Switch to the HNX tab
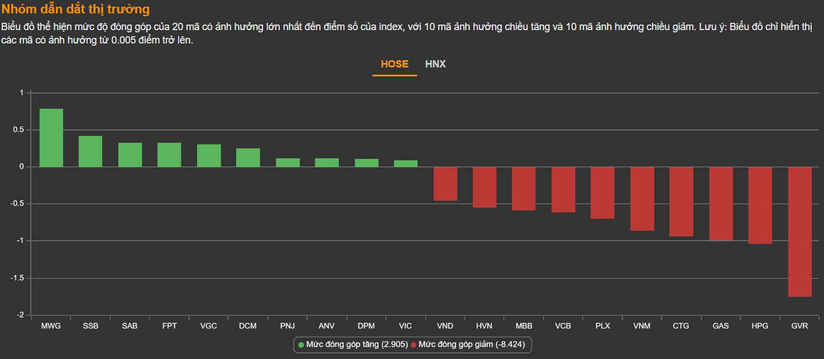 point(435,64)
